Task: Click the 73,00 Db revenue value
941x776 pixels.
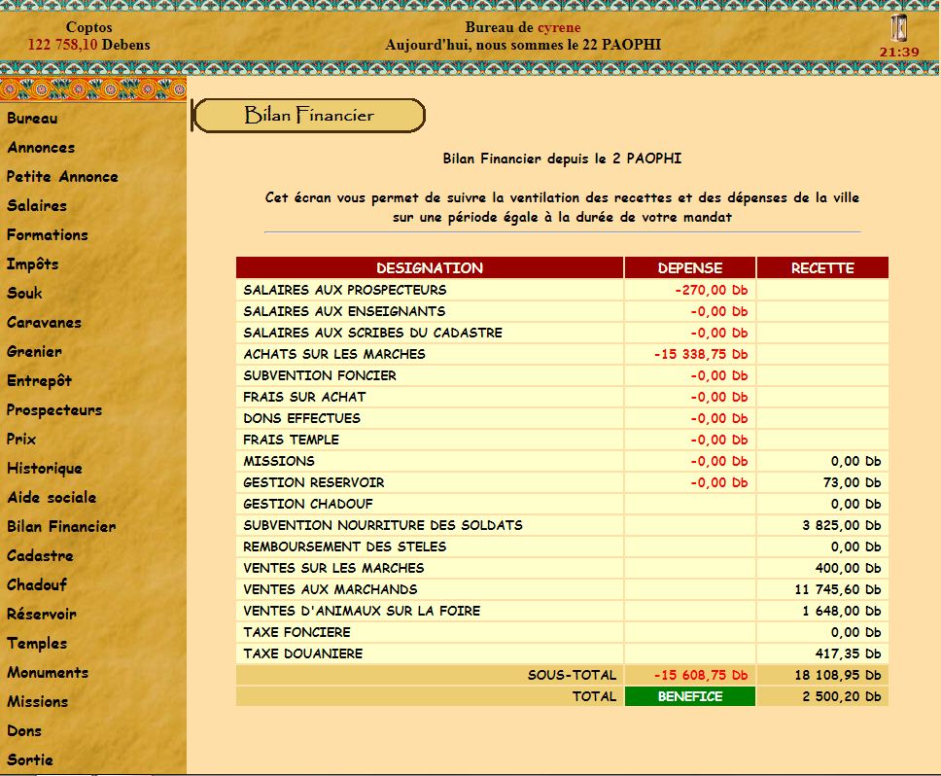Action: coord(852,482)
